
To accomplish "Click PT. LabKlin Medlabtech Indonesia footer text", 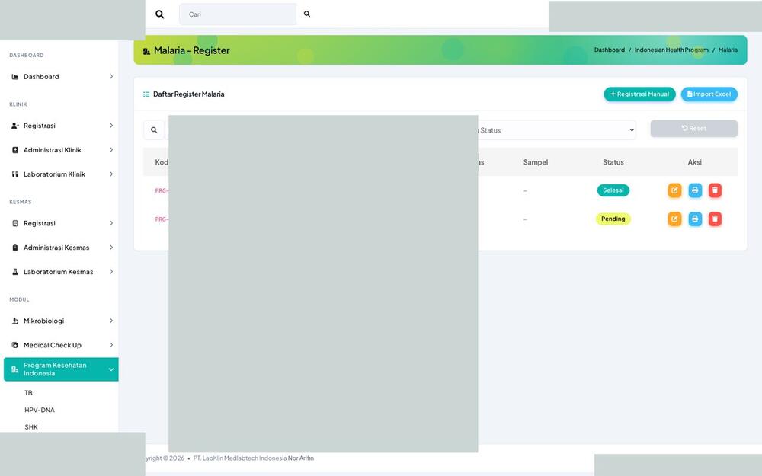I will [x=240, y=458].
